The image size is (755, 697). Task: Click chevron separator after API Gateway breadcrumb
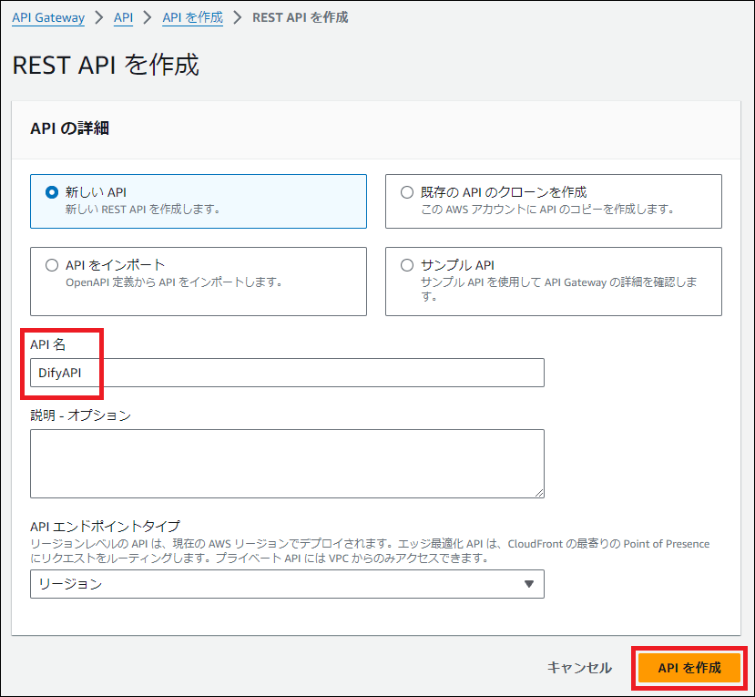[99, 17]
